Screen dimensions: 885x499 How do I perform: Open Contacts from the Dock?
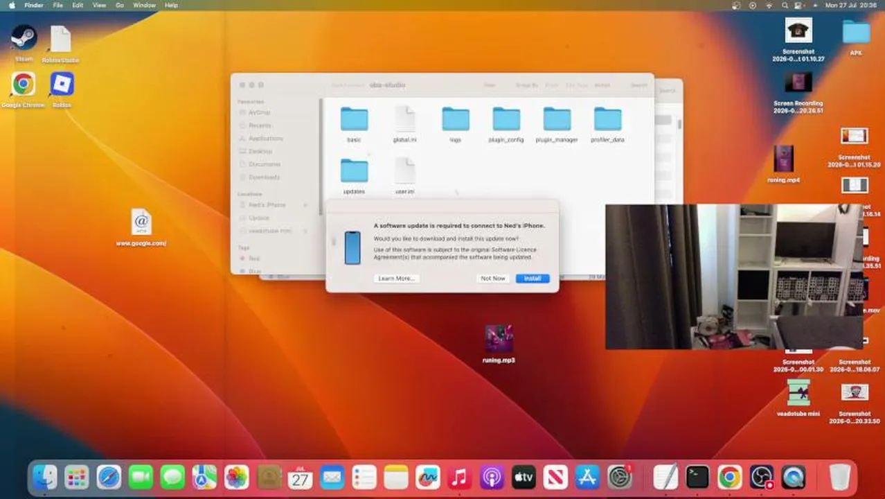point(269,477)
